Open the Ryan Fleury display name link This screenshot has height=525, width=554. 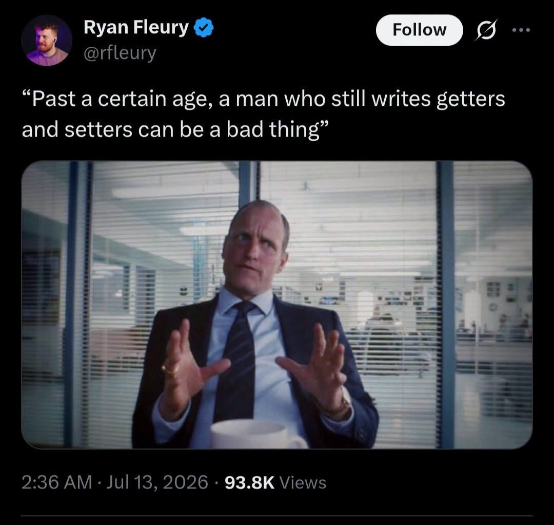click(136, 28)
